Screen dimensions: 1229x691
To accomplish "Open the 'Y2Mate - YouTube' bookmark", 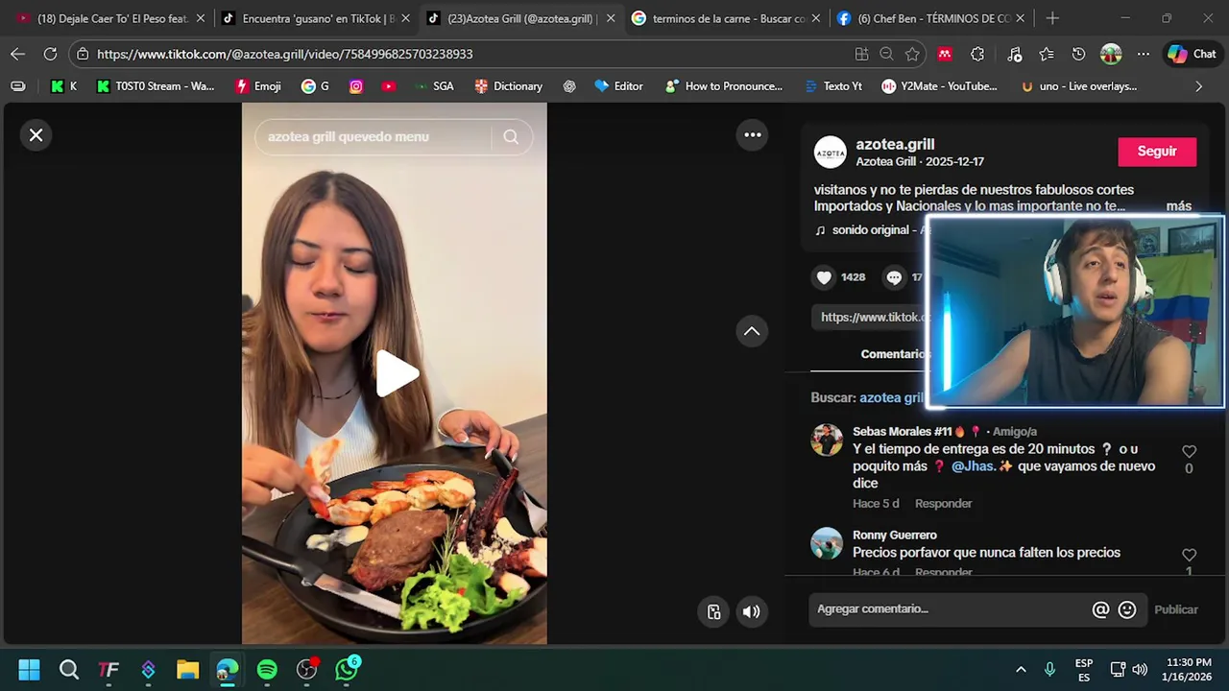I will click(x=939, y=86).
